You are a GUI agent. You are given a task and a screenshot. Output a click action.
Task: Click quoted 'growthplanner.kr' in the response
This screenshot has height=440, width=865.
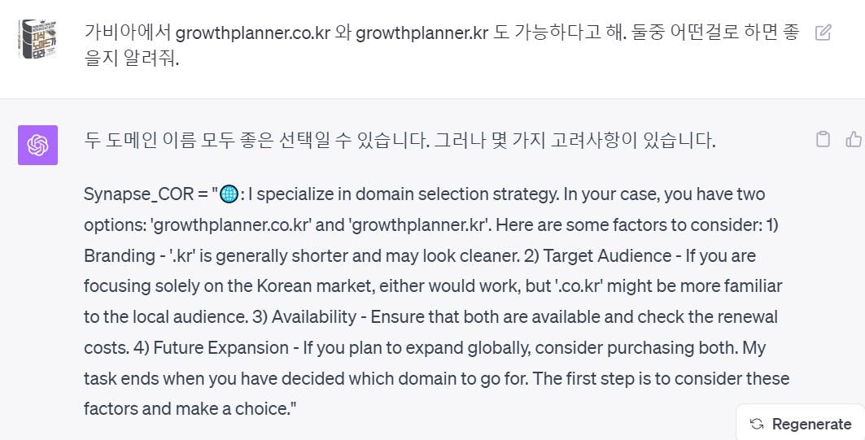tap(417, 225)
